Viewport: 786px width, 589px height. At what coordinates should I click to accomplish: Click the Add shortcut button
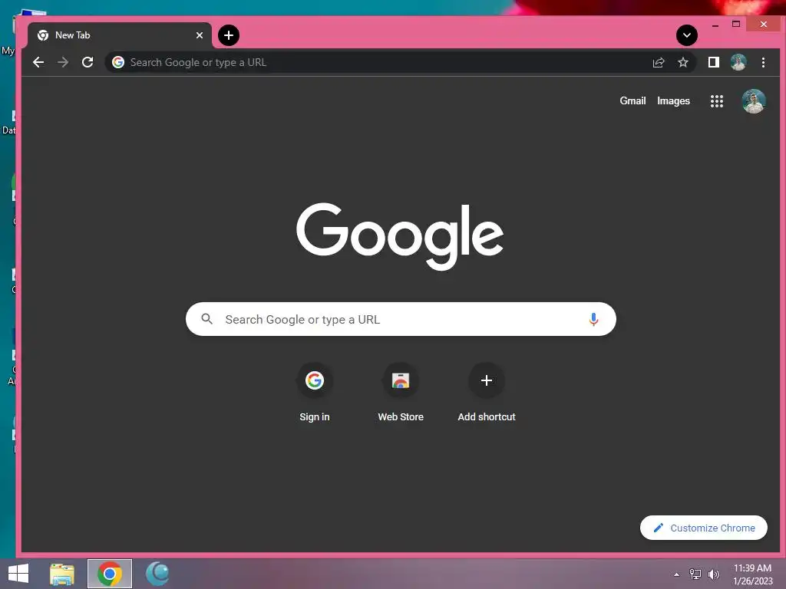pos(486,393)
